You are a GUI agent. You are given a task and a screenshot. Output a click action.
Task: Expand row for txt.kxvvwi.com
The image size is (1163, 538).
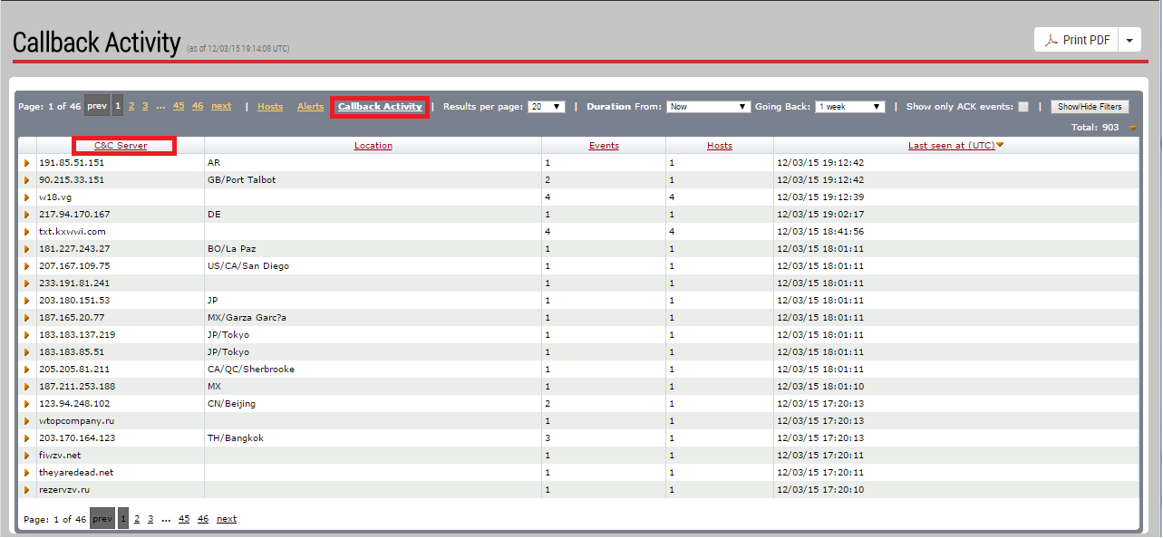[x=27, y=232]
